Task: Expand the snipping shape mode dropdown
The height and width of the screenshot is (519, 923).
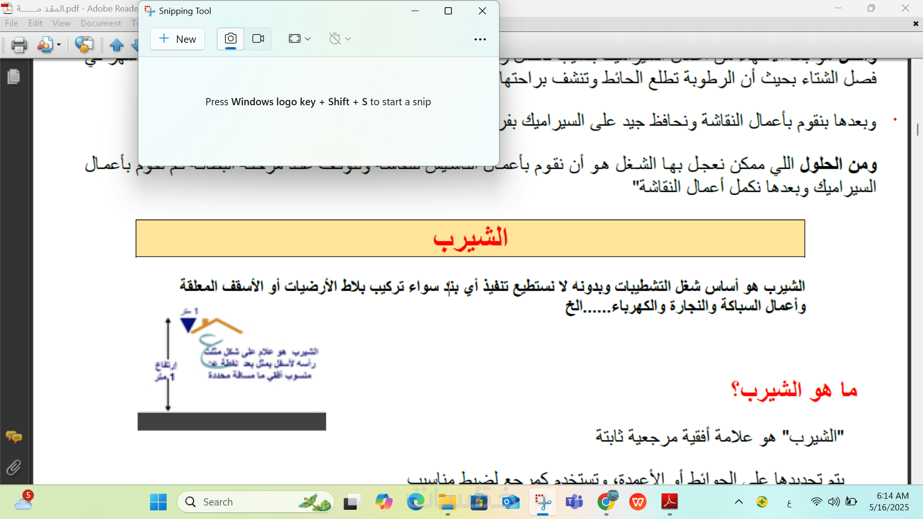Action: click(x=299, y=39)
